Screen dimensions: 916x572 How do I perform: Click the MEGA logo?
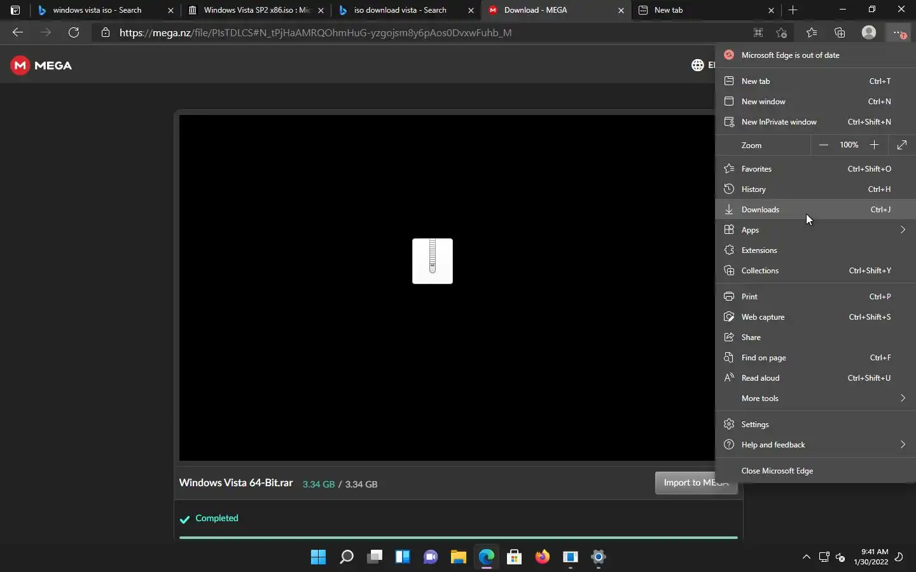pos(41,65)
